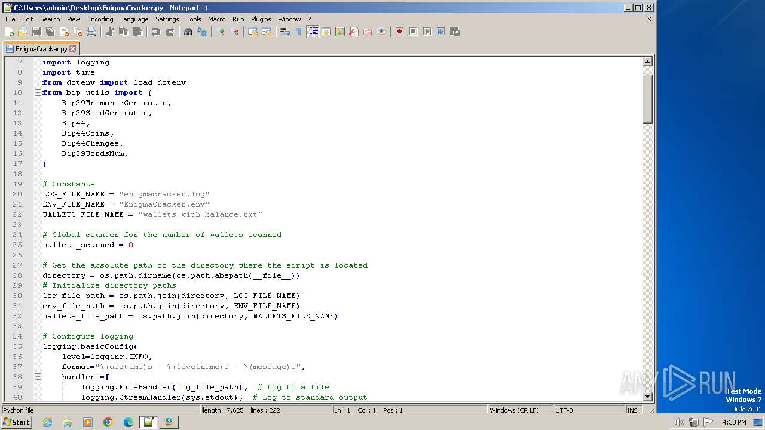The image size is (765, 430).
Task: Click the Redo toolbar icon
Action: pos(170,32)
